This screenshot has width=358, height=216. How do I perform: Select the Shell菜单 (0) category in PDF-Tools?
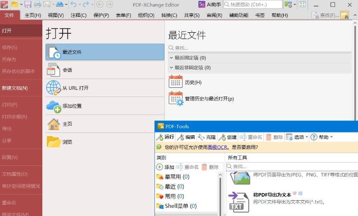(x=177, y=206)
